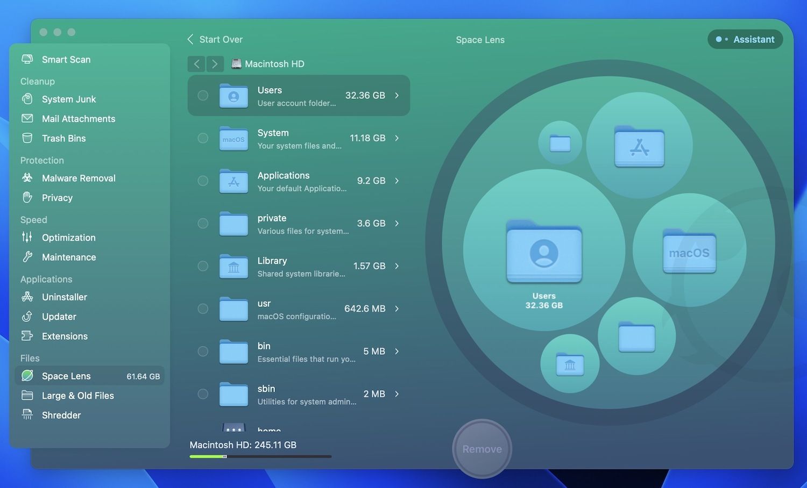Screen dimensions: 807x488
Task: Drill into usr folder via chevron
Action: pos(397,308)
